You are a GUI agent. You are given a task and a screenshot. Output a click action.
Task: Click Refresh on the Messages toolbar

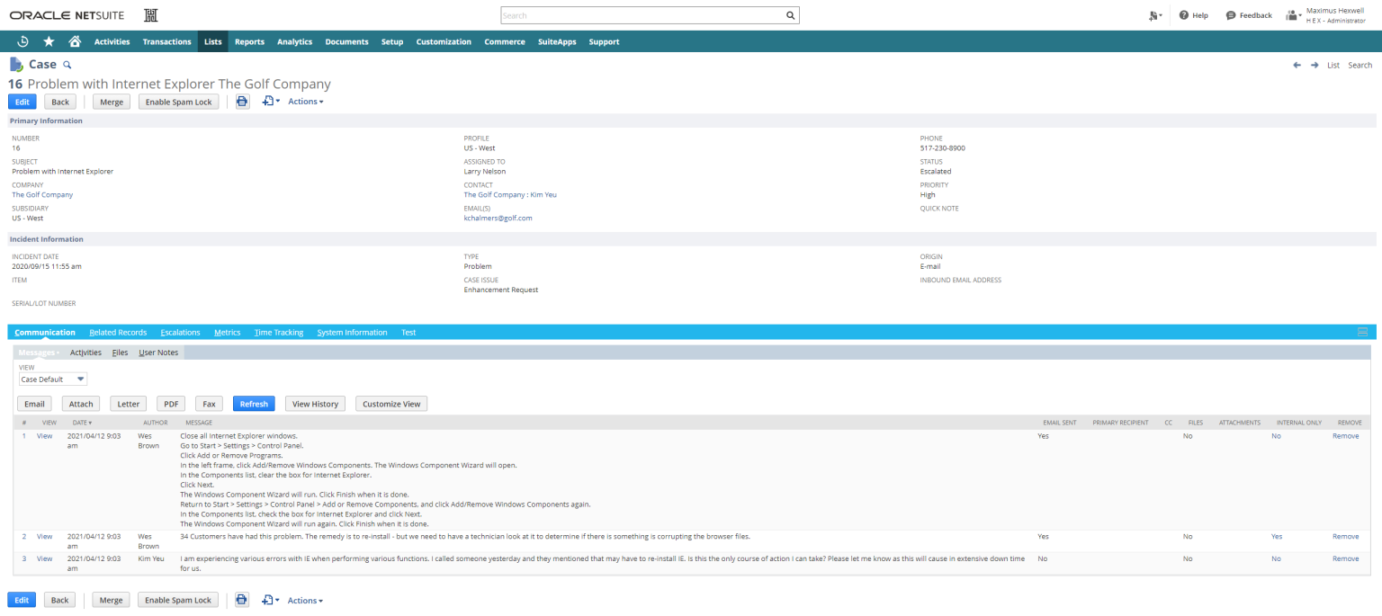click(x=254, y=403)
